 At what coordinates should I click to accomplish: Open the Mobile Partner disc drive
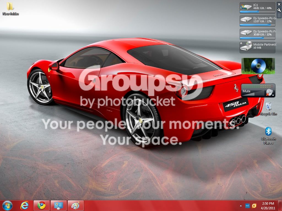[257, 47]
